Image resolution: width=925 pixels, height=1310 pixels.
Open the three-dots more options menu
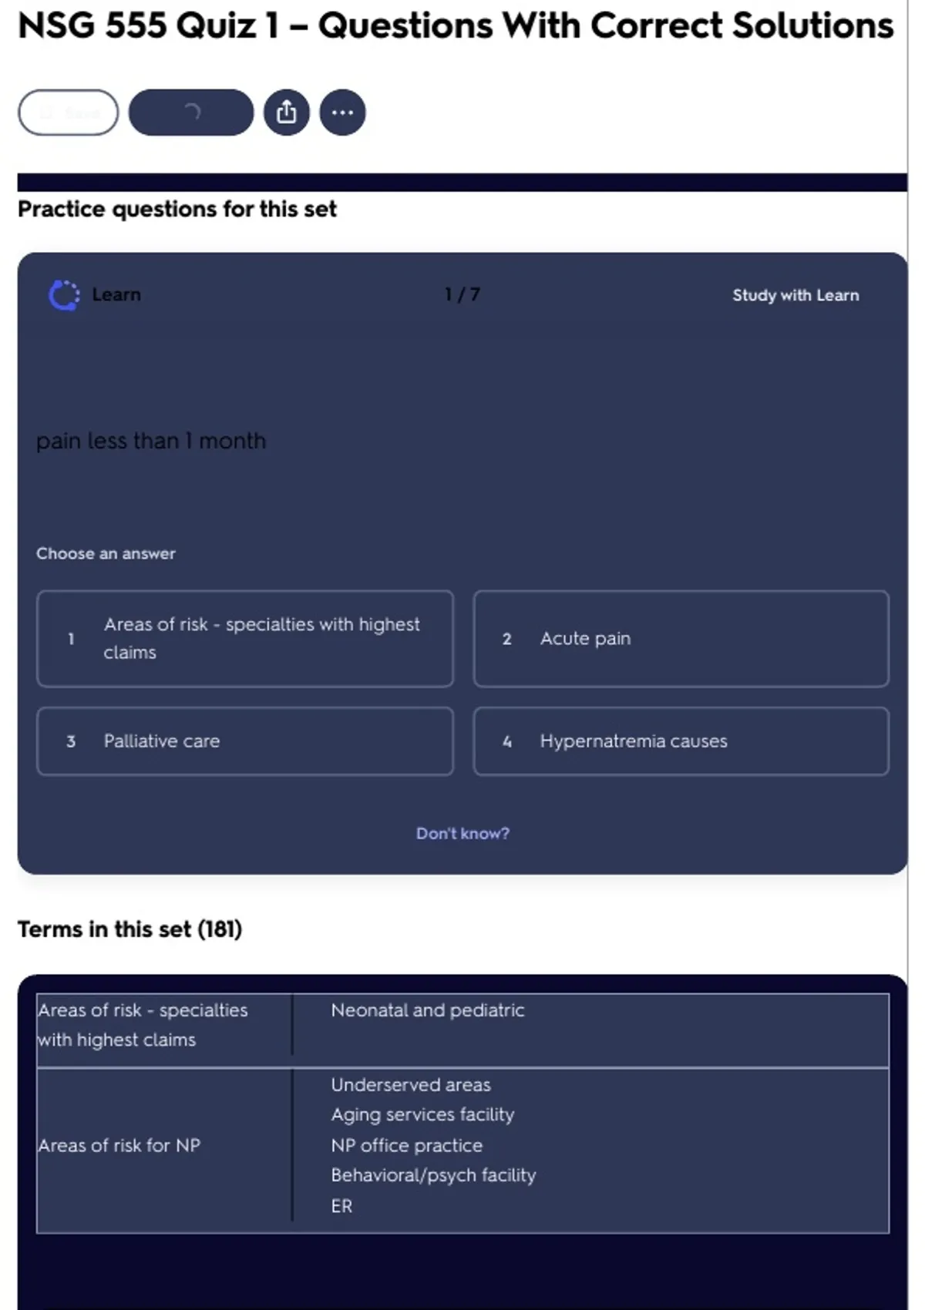[342, 113]
